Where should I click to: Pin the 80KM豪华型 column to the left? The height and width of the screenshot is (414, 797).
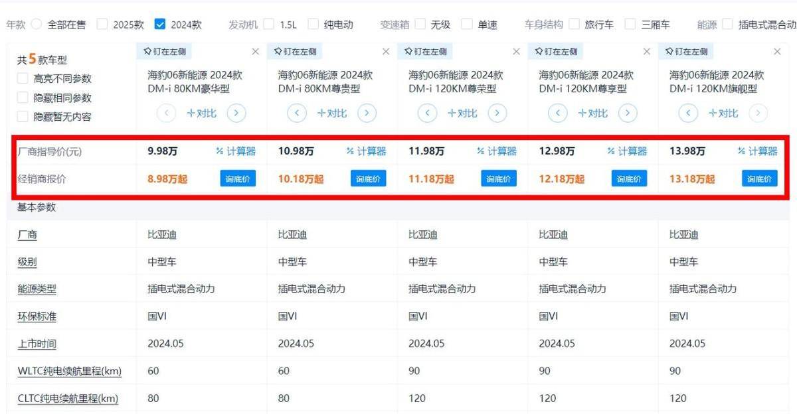[x=165, y=51]
